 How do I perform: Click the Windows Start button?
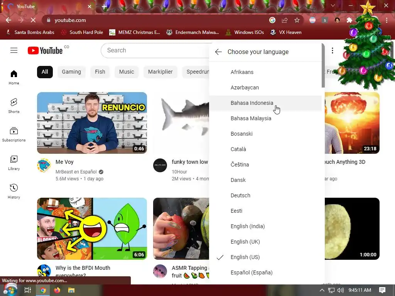(10, 290)
